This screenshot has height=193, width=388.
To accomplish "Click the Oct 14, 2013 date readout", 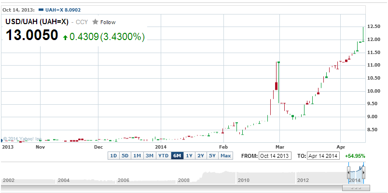I will coord(18,10).
